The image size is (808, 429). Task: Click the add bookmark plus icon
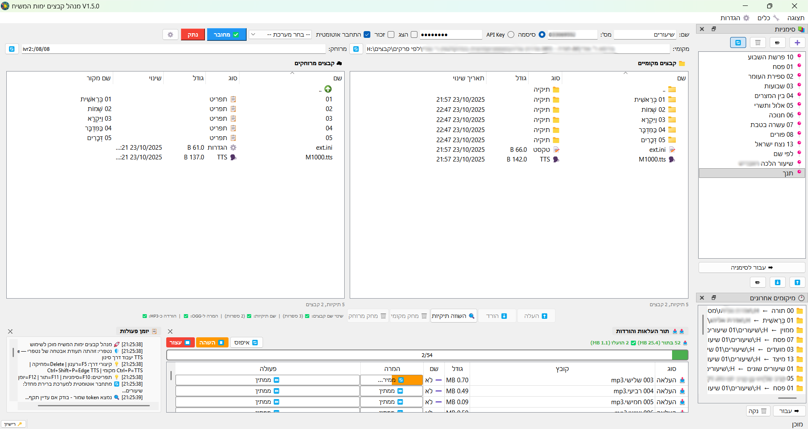pyautogui.click(x=797, y=42)
